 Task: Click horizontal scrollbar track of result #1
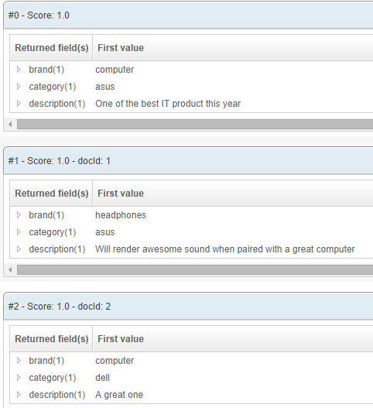coord(195,270)
